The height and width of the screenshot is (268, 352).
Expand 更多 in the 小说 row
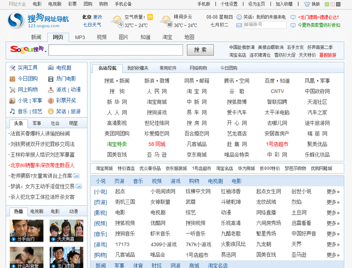coord(333,191)
